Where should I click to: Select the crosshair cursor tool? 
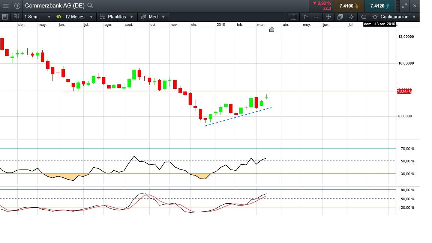click(x=351, y=17)
